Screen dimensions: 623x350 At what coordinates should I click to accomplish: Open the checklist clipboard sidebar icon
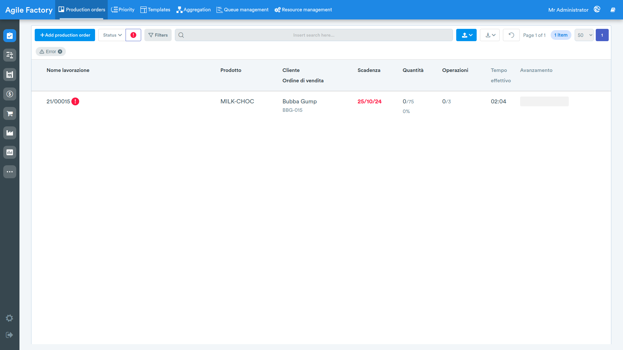coord(10,36)
